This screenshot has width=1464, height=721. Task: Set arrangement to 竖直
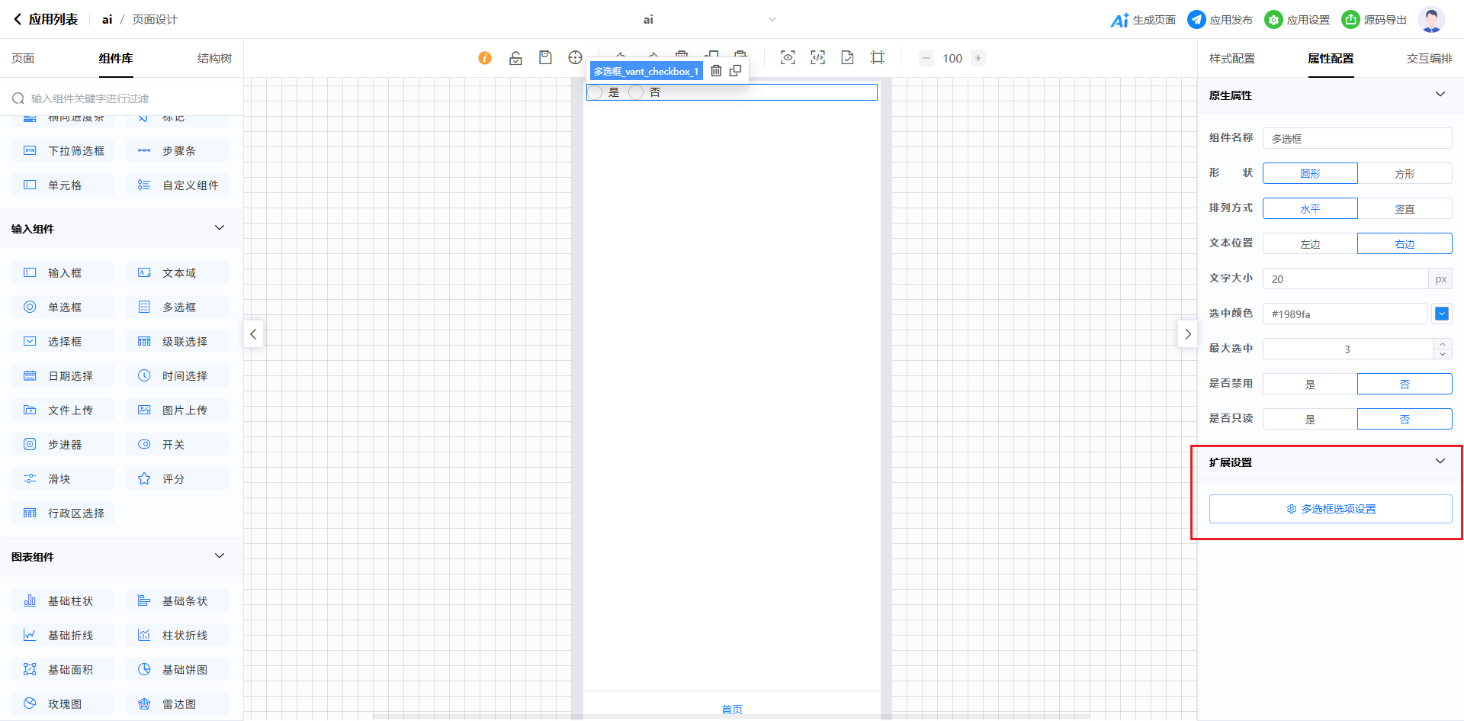pyautogui.click(x=1404, y=209)
